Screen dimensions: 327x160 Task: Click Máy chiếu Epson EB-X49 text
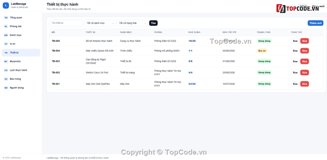[x=100, y=51]
